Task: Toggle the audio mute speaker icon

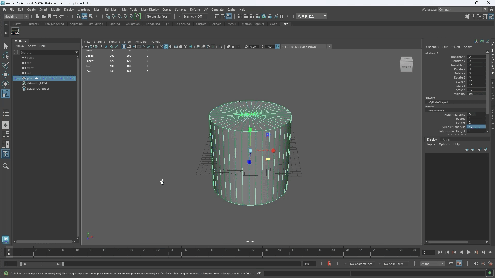Action: 475,263
